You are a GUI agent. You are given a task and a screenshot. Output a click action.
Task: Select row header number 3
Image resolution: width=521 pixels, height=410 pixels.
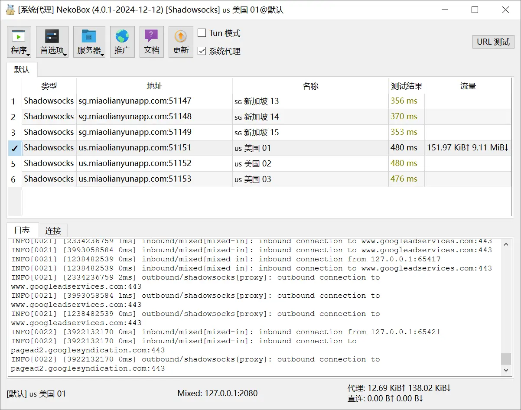[14, 133]
